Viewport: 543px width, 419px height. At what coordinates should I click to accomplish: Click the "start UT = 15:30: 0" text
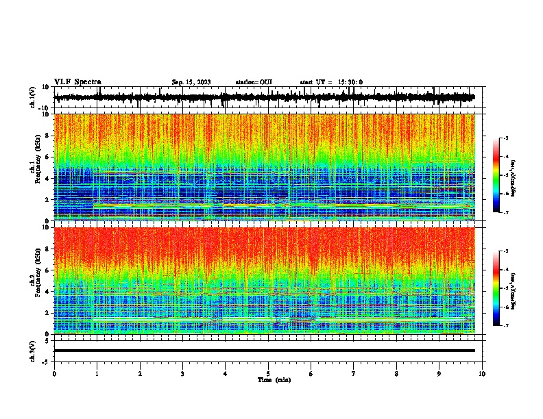(x=331, y=82)
